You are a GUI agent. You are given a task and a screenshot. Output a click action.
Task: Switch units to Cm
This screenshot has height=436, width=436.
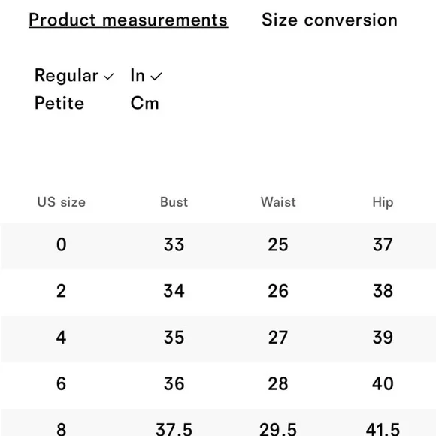click(144, 103)
